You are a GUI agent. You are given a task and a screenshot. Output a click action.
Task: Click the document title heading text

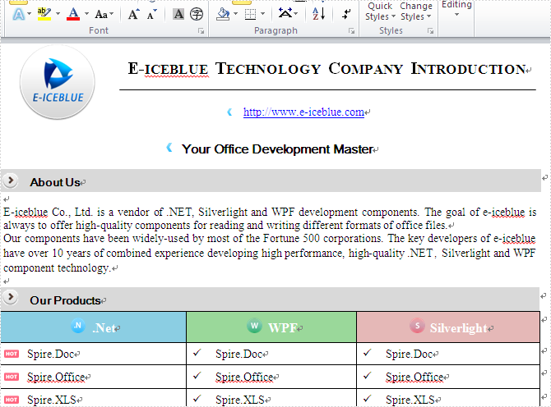click(x=326, y=69)
